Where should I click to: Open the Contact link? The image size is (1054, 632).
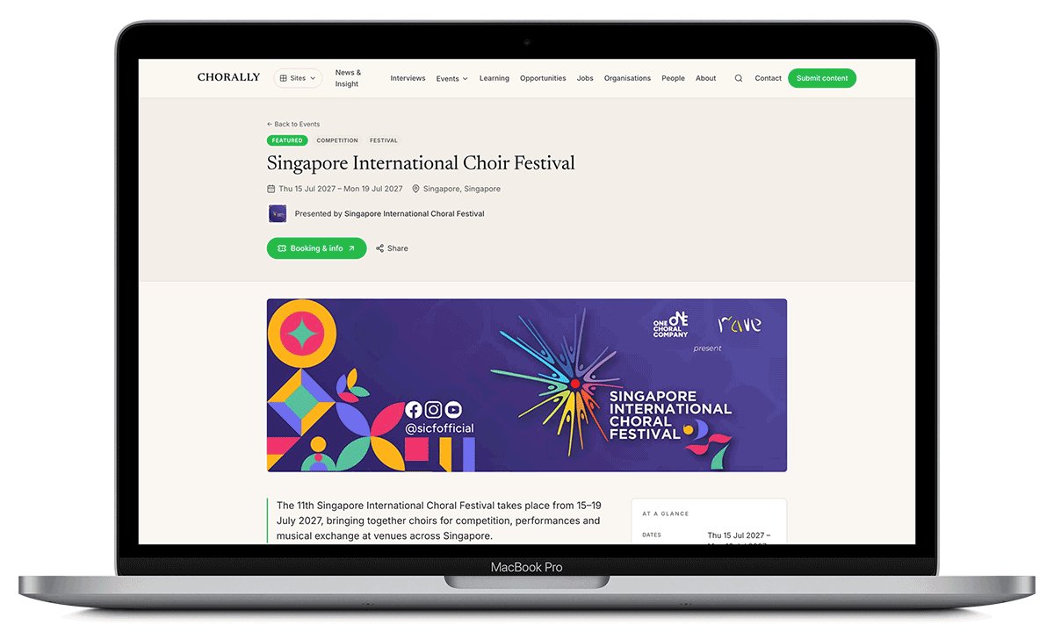point(768,78)
